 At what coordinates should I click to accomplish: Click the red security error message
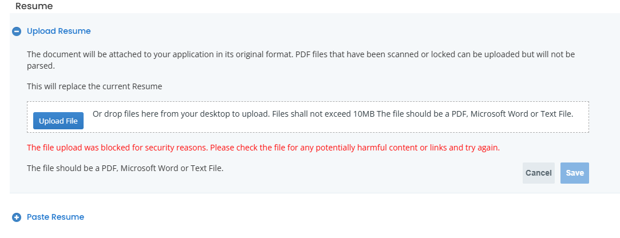263,148
